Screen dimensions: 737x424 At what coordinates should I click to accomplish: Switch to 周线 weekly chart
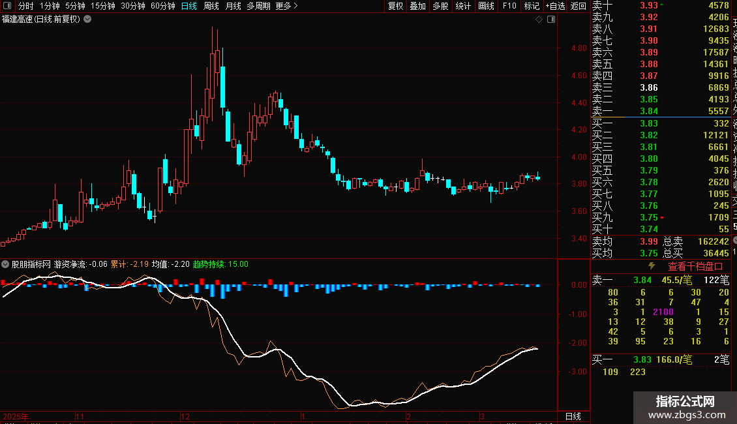tap(211, 6)
